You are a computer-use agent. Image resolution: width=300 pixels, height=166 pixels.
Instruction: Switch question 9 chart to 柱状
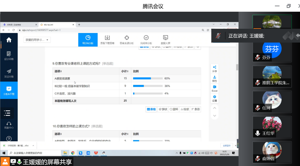tap(185, 109)
